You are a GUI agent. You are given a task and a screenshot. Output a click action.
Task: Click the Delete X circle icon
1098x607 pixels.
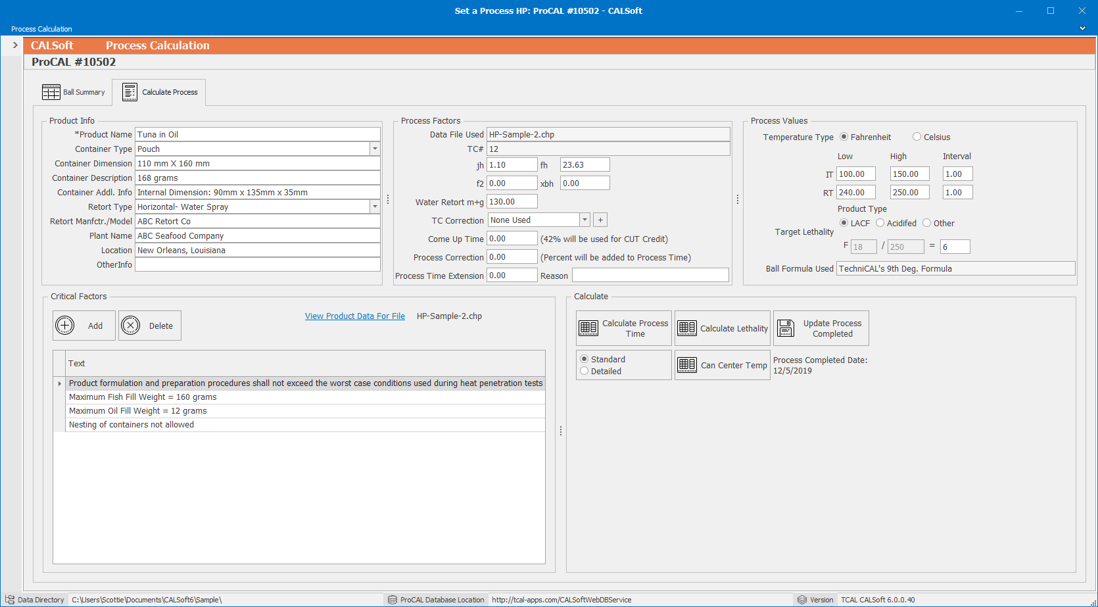131,326
